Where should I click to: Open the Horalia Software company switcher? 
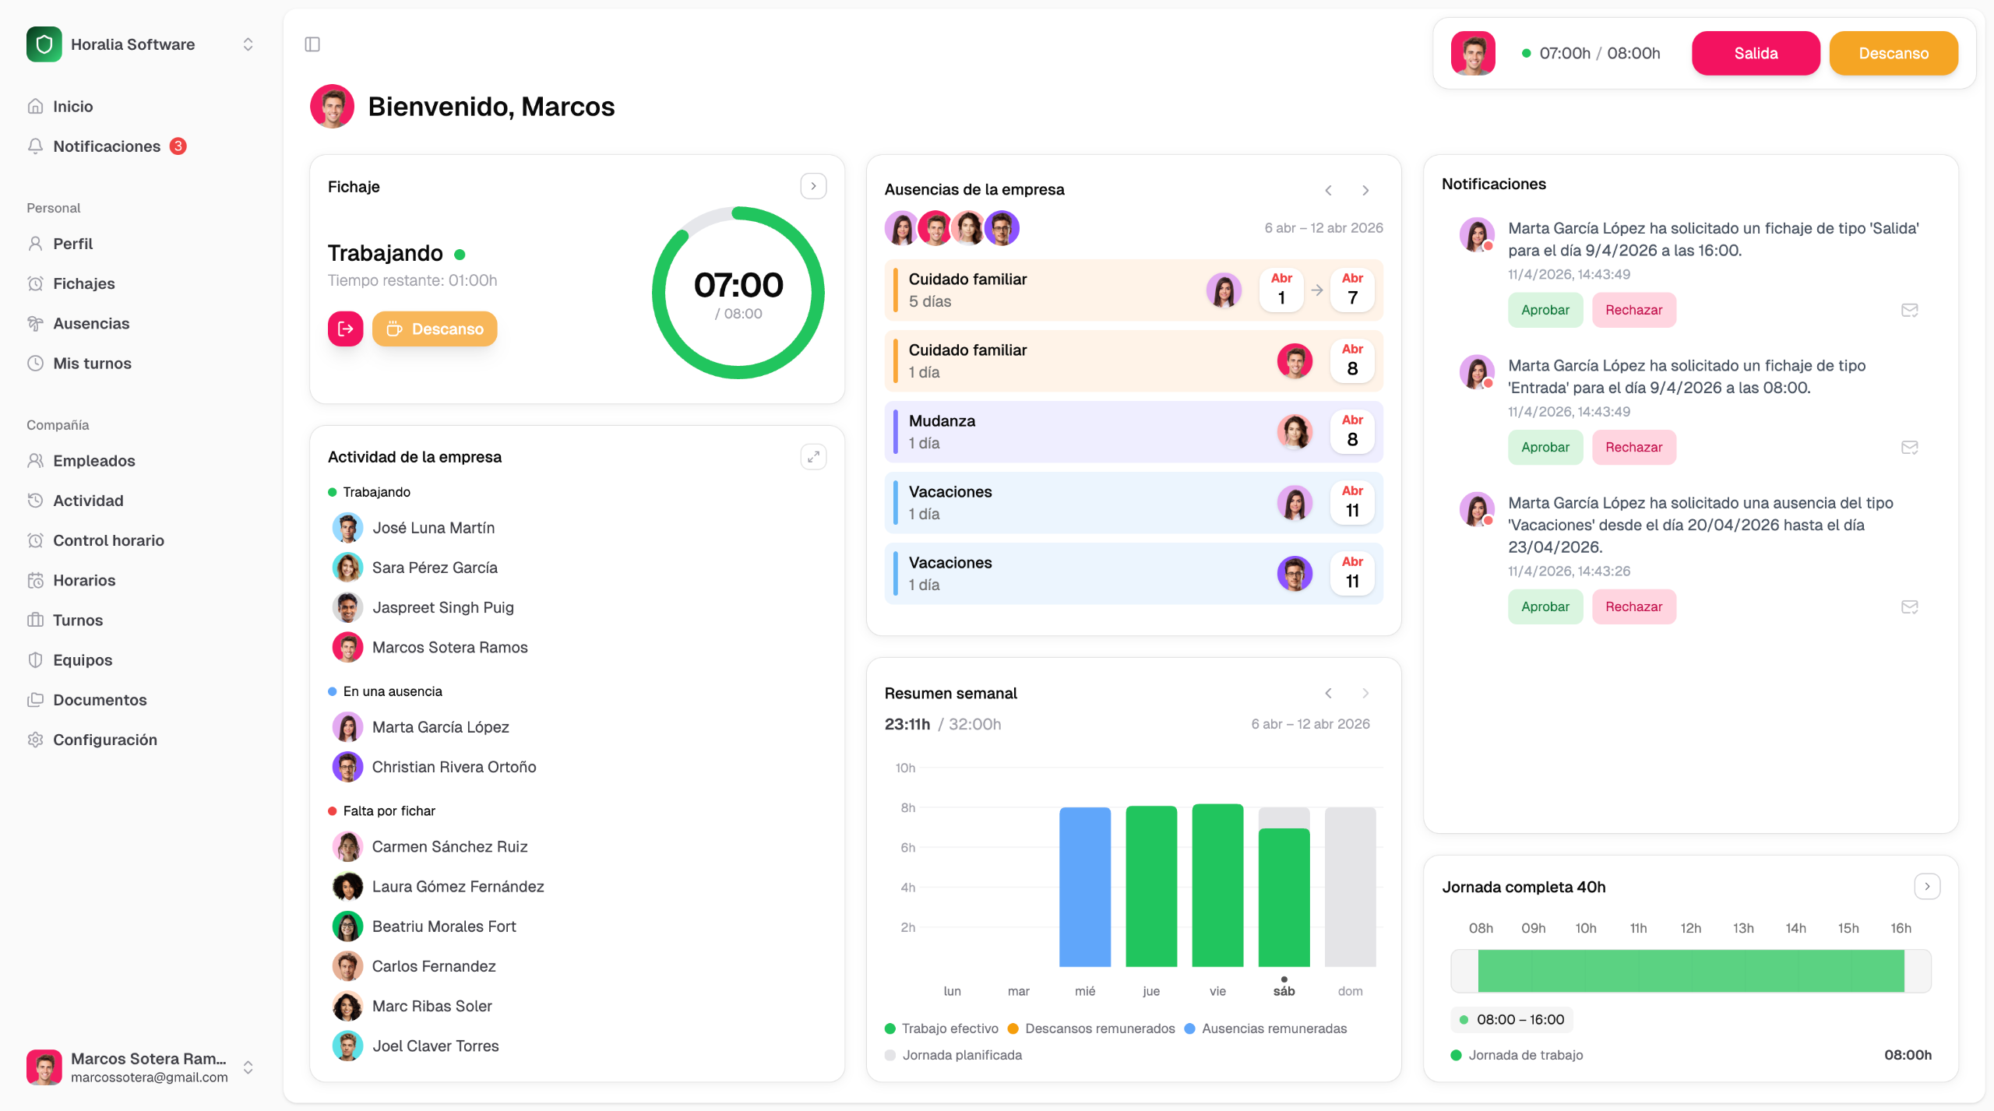[x=248, y=44]
